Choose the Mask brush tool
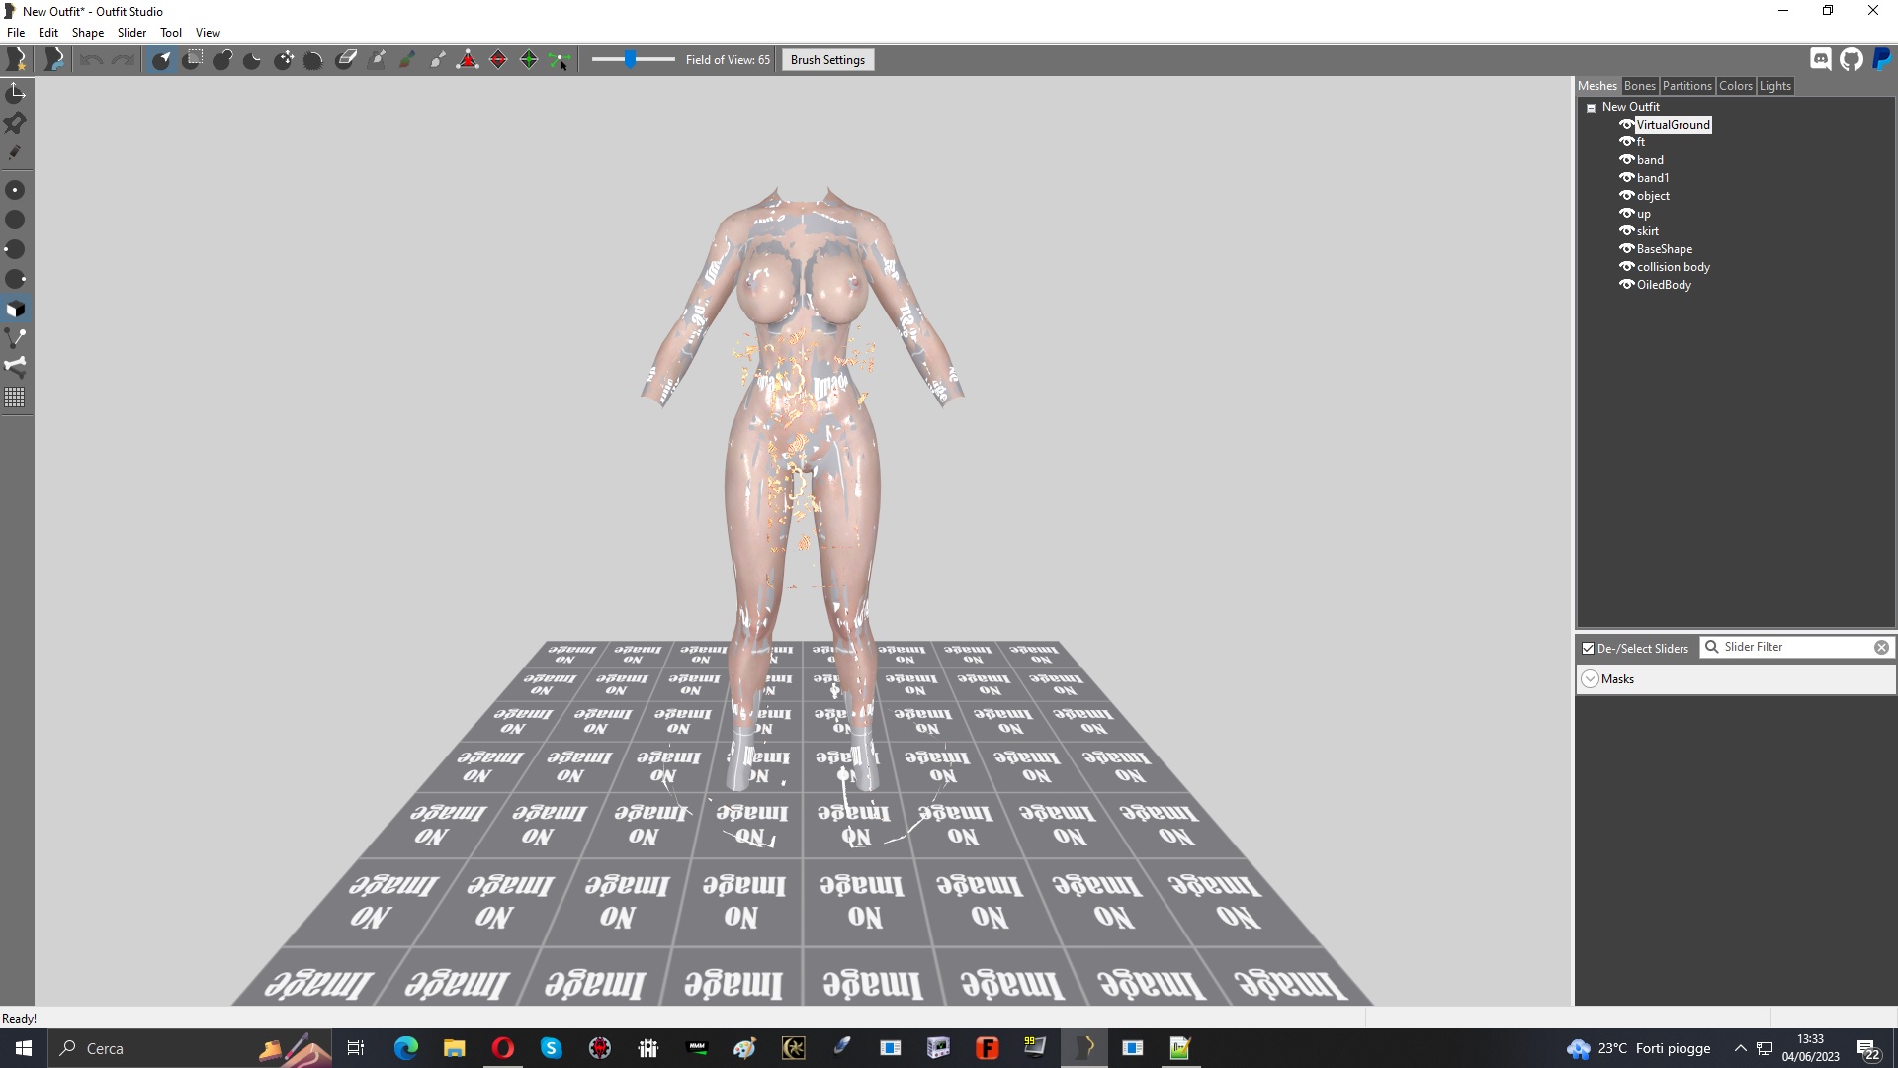Viewport: 1898px width, 1068px height. click(193, 60)
